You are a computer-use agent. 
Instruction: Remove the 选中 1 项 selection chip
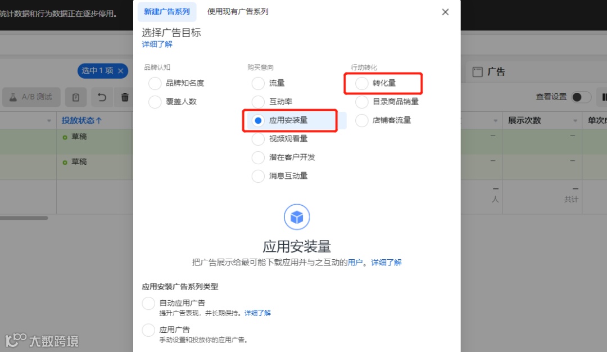tap(120, 71)
